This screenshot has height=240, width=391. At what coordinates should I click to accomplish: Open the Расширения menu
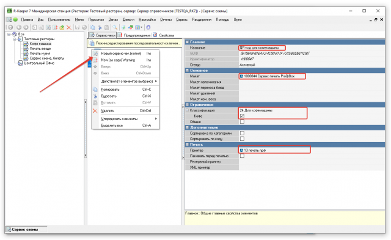click(202, 19)
